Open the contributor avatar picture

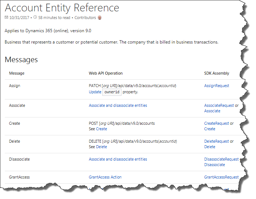(99, 18)
